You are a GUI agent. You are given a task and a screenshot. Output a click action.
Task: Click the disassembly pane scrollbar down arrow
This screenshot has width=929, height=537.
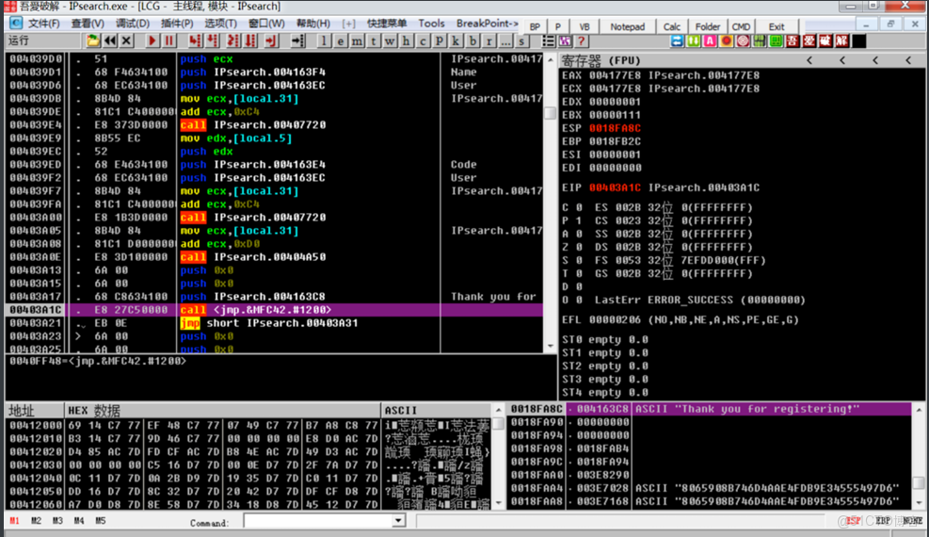[551, 346]
